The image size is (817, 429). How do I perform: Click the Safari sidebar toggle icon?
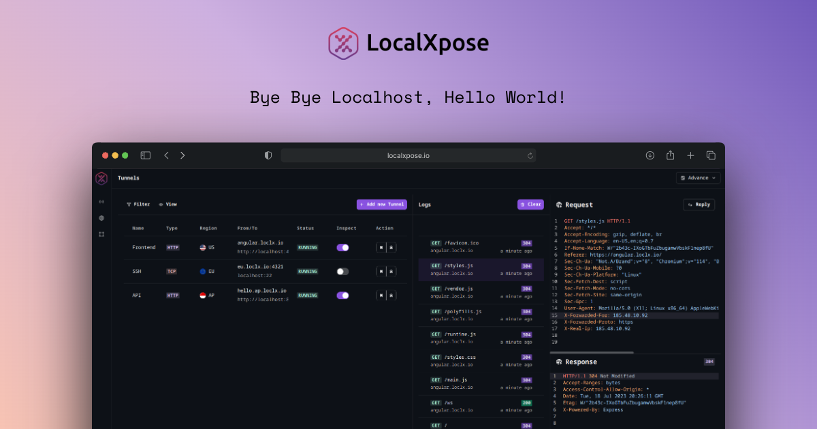(x=146, y=155)
